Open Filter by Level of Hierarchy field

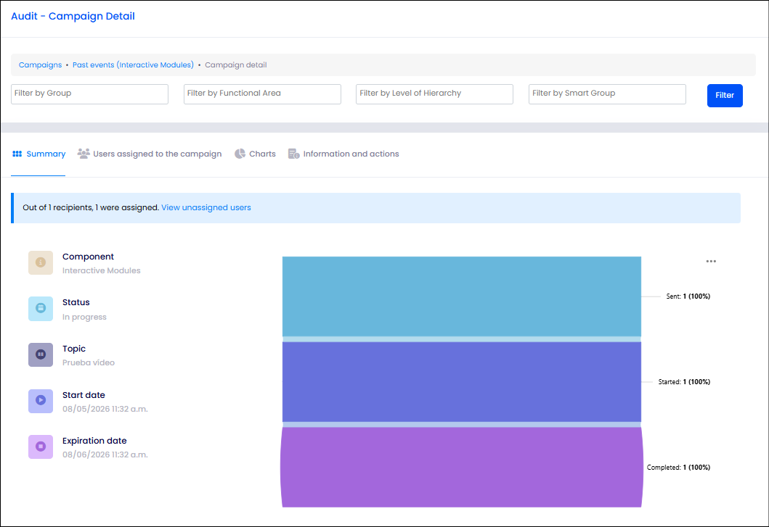point(434,94)
